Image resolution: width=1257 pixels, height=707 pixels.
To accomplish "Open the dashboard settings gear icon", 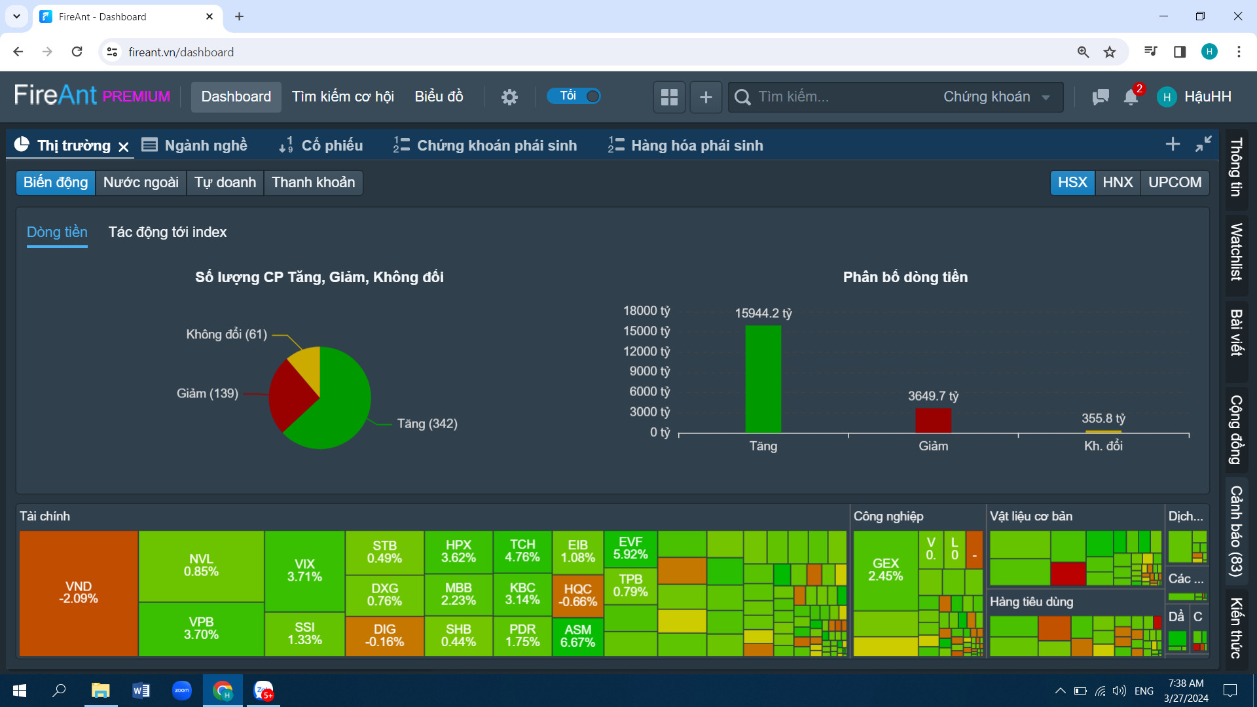I will coord(509,97).
